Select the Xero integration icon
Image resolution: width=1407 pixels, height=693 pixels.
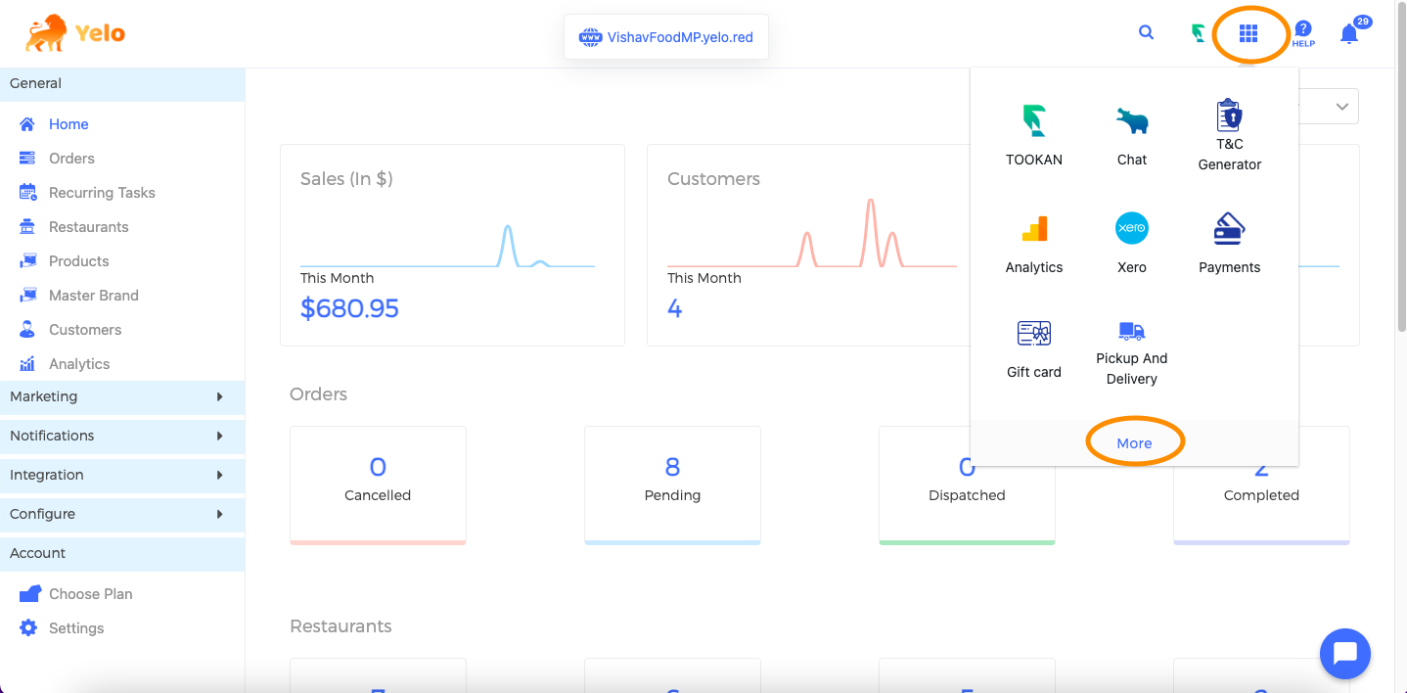[x=1131, y=229]
